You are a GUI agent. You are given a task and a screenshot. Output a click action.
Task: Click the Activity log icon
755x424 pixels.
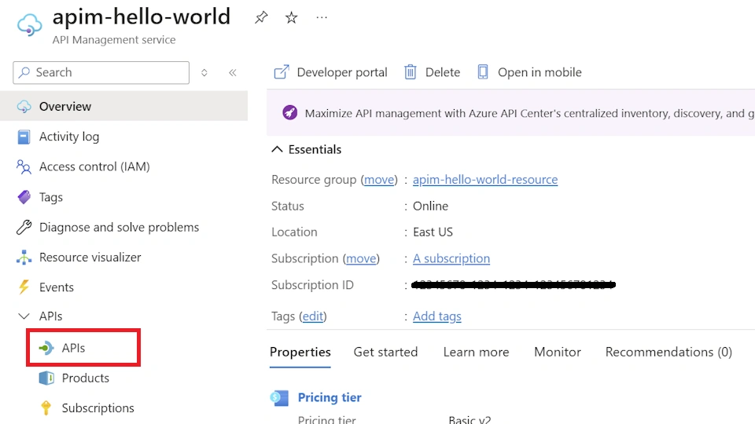pos(24,137)
